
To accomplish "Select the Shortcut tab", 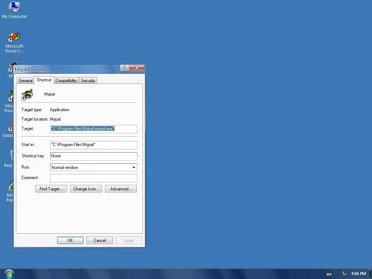I will tap(44, 80).
